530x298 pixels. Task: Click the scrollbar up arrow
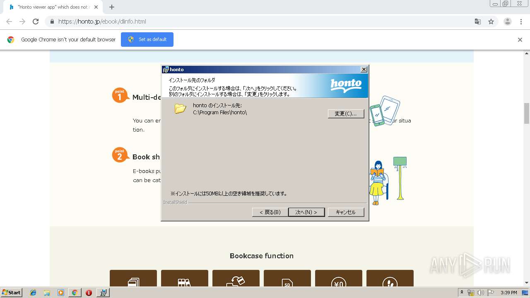tap(527, 53)
